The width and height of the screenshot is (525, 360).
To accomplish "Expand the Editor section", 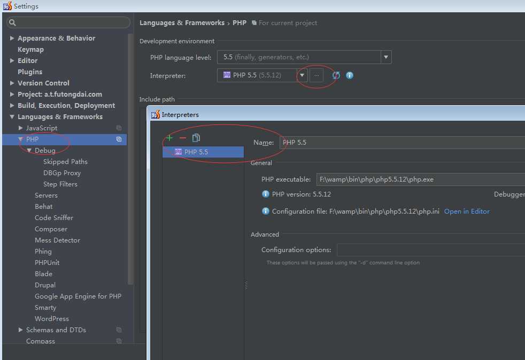I will 12,60.
